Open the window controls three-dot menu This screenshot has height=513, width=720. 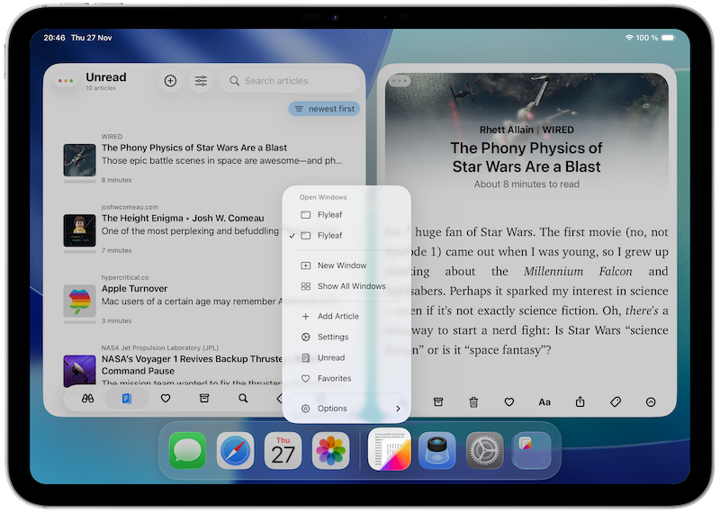click(65, 81)
